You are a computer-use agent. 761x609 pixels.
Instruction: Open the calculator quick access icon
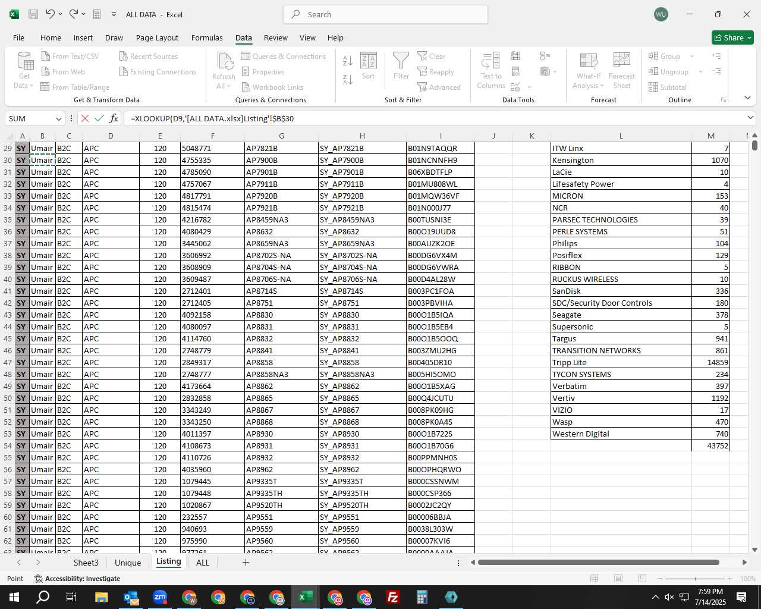(97, 14)
